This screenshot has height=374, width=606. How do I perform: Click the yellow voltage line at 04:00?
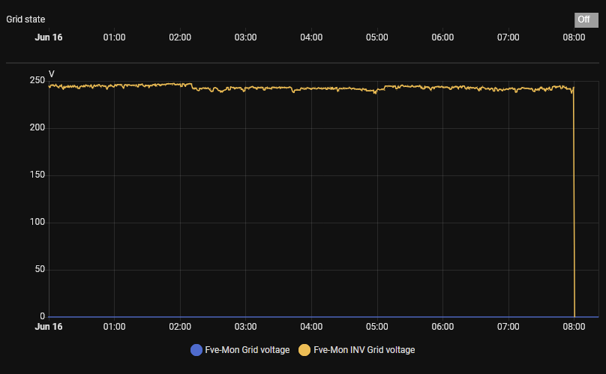(311, 88)
